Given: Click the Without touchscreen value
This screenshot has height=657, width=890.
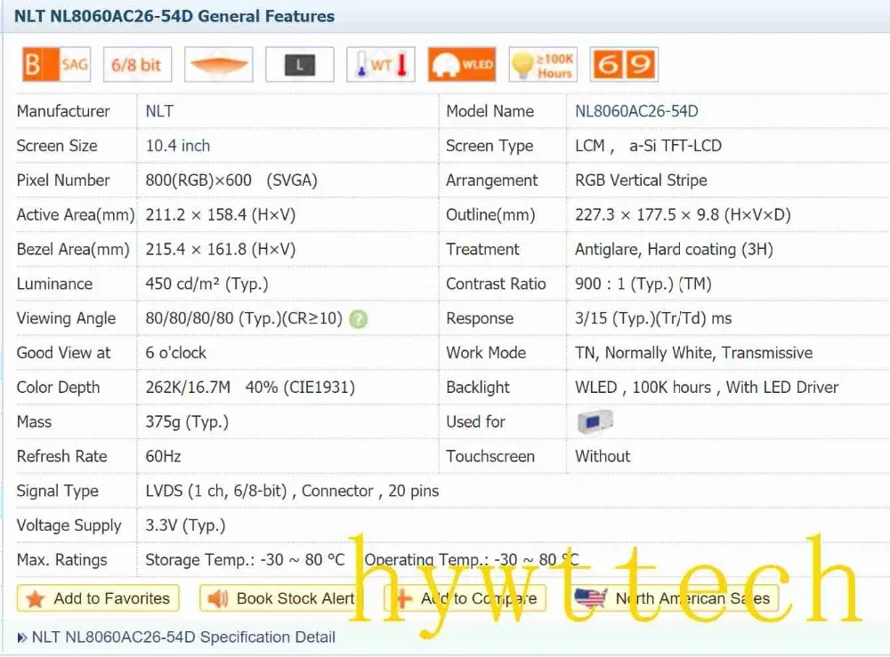Looking at the screenshot, I should (603, 456).
